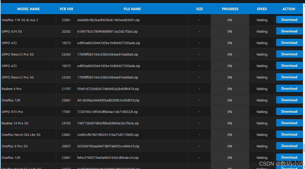This screenshot has width=305, height=169.
Task: Download the Realme 9 Pro firmware
Action: pyautogui.click(x=289, y=88)
